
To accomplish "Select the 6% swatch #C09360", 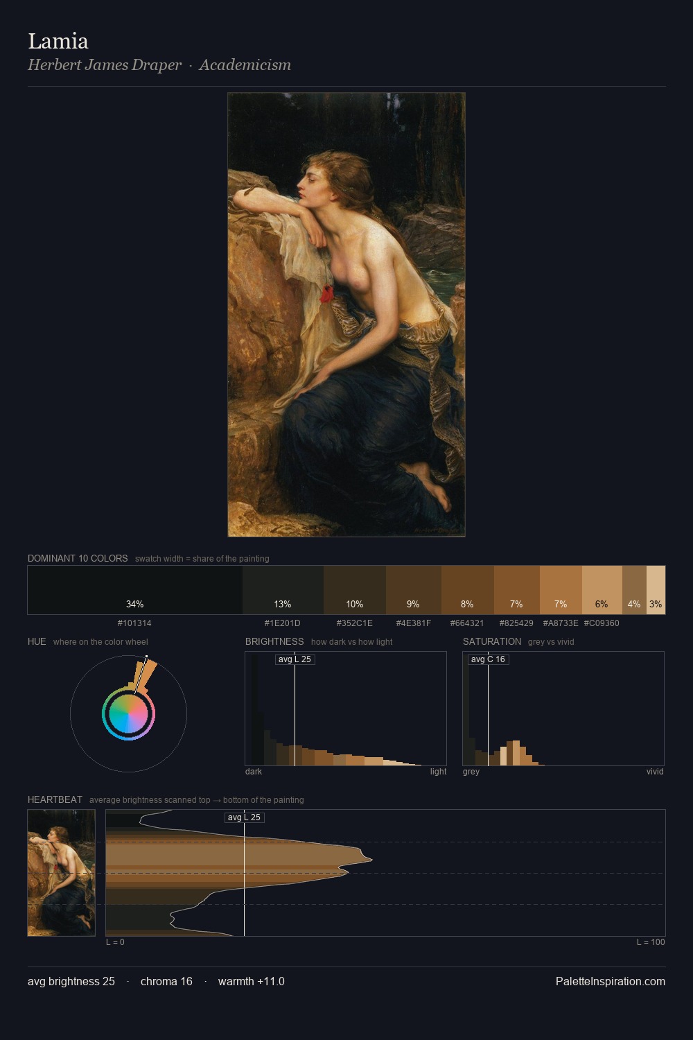I will pos(602,590).
